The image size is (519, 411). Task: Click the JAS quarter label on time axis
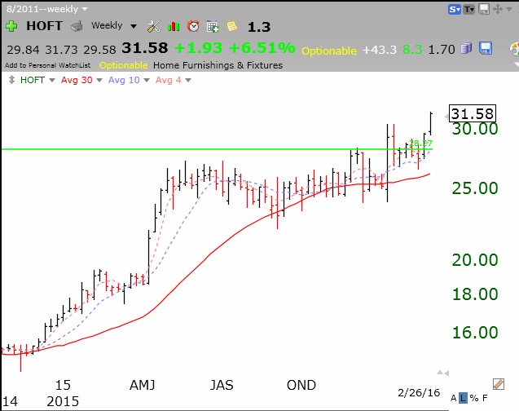tap(222, 385)
